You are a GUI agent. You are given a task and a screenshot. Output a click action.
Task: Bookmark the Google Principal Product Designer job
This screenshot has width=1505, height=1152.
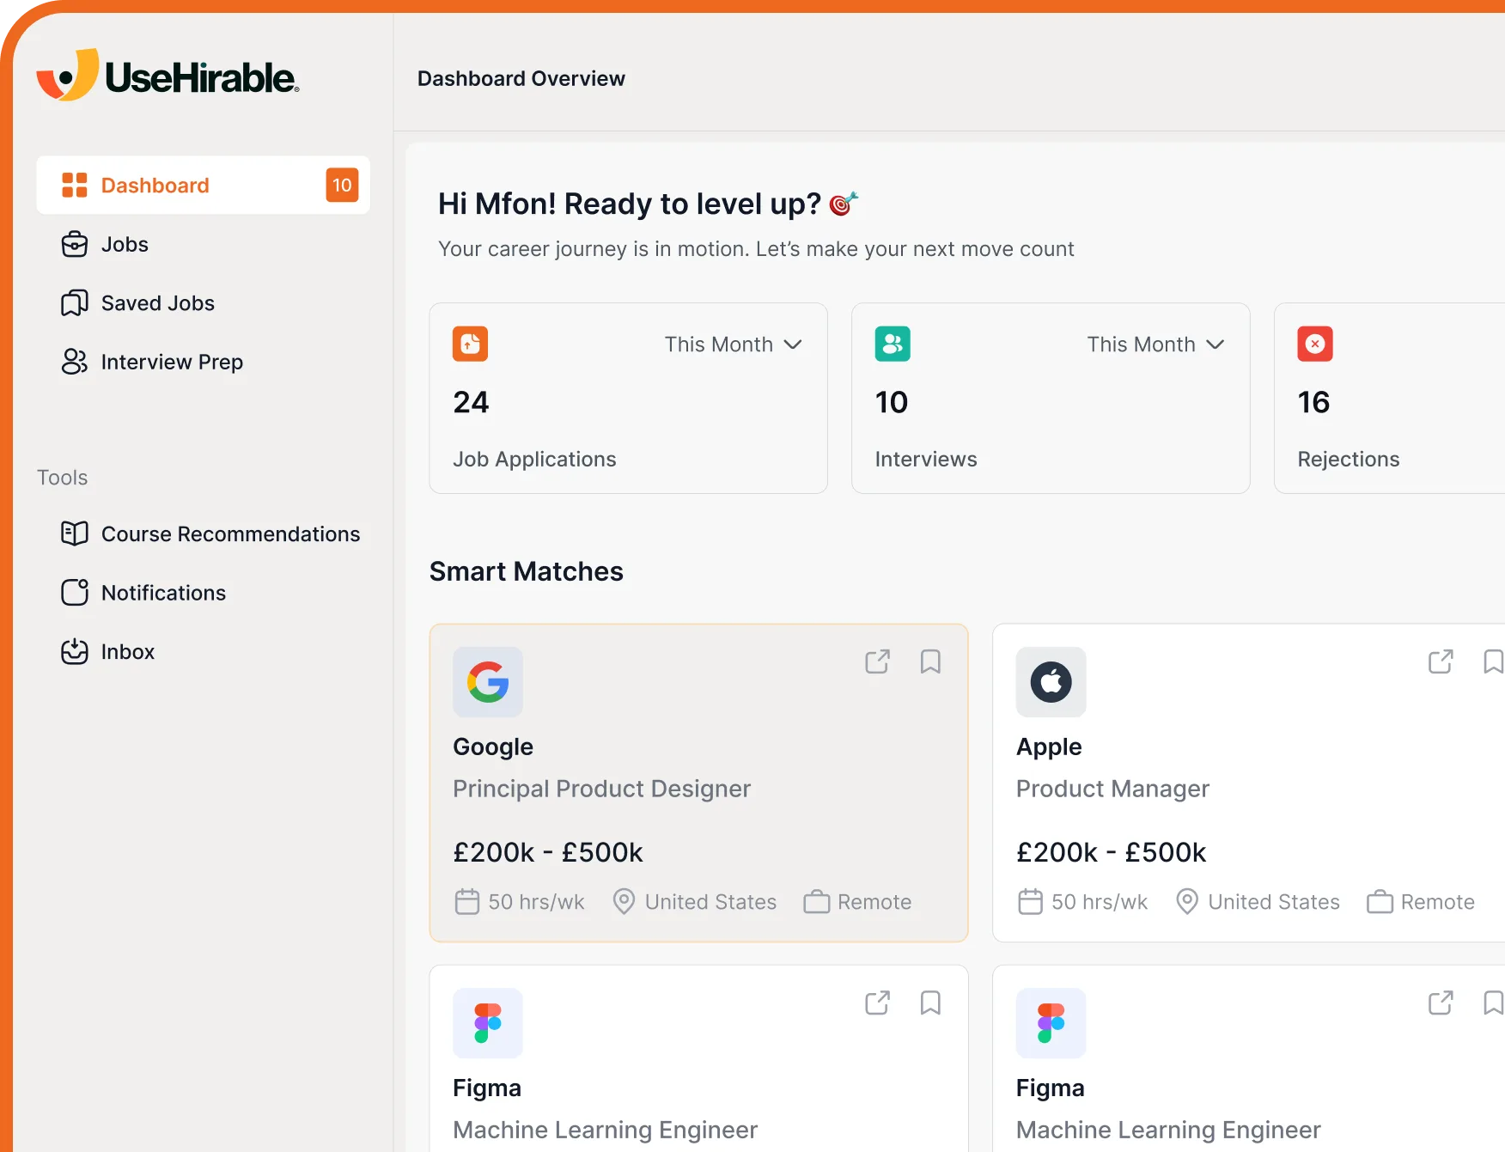pyautogui.click(x=930, y=661)
